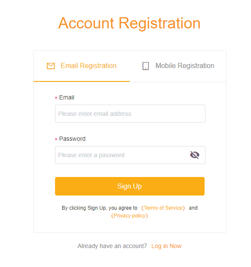Click the orange Sign Up button
This screenshot has width=251, height=267.
130,186
